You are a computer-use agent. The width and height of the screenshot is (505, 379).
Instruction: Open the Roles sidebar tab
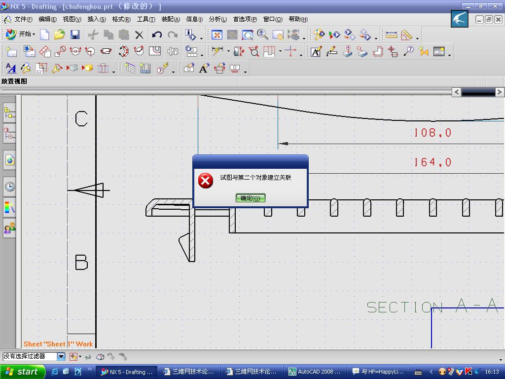(10, 228)
